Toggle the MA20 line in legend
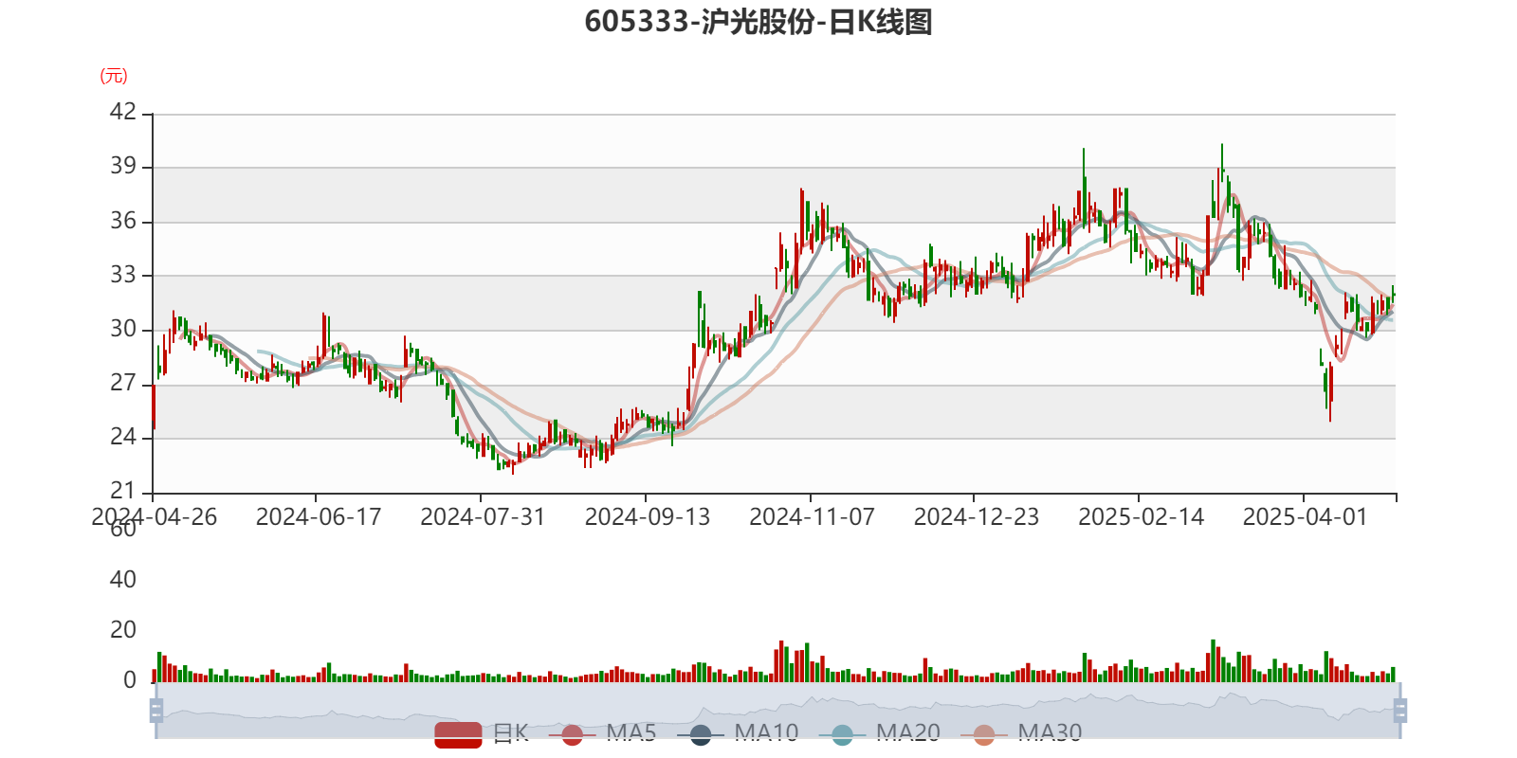The height and width of the screenshot is (758, 1517). coord(879,733)
